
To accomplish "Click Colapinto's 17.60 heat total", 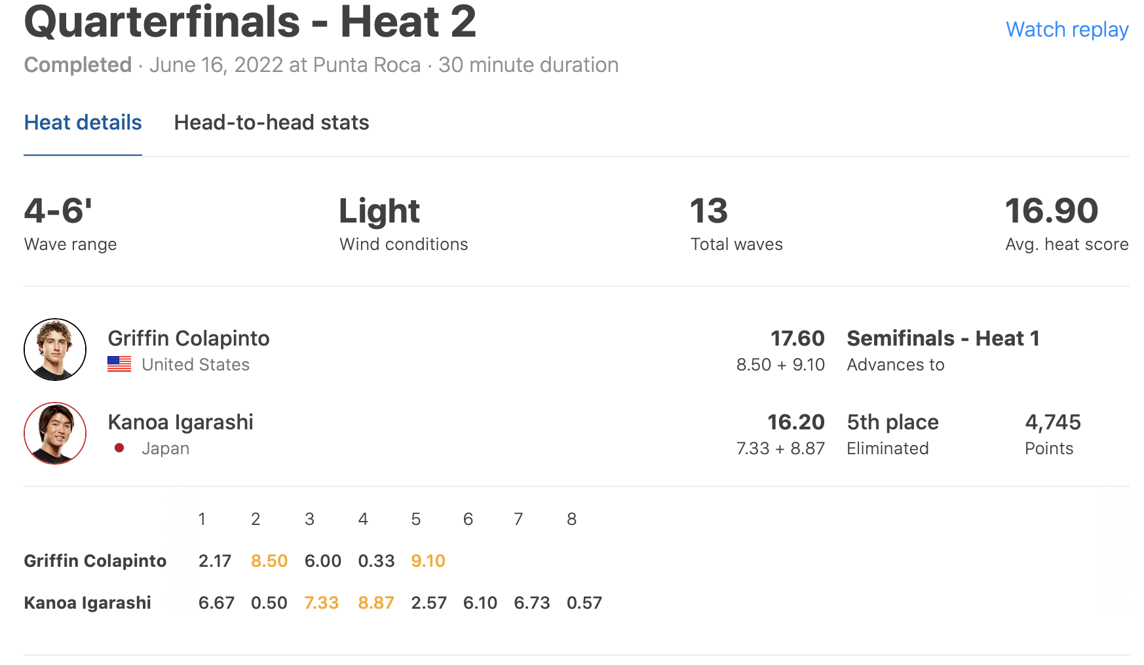I will pos(797,338).
